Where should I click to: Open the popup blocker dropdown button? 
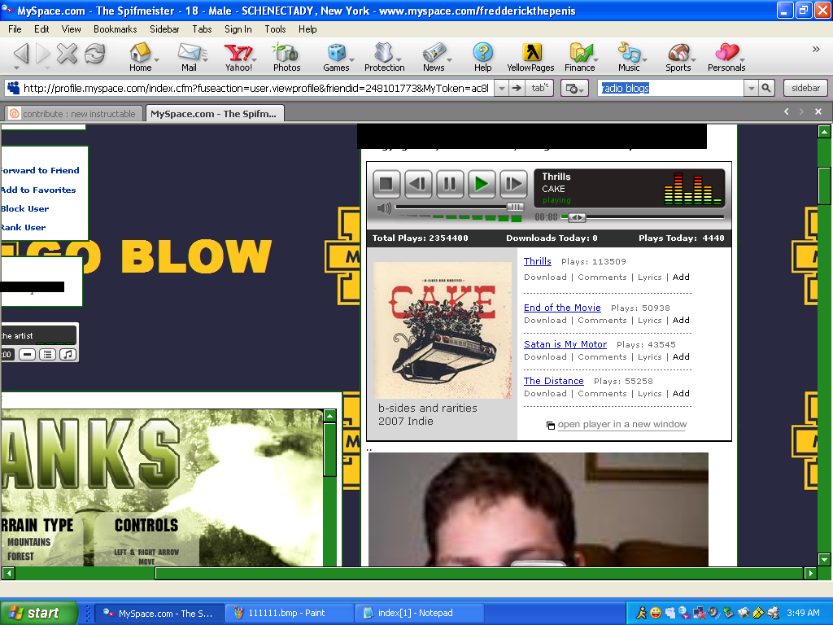[x=574, y=88]
